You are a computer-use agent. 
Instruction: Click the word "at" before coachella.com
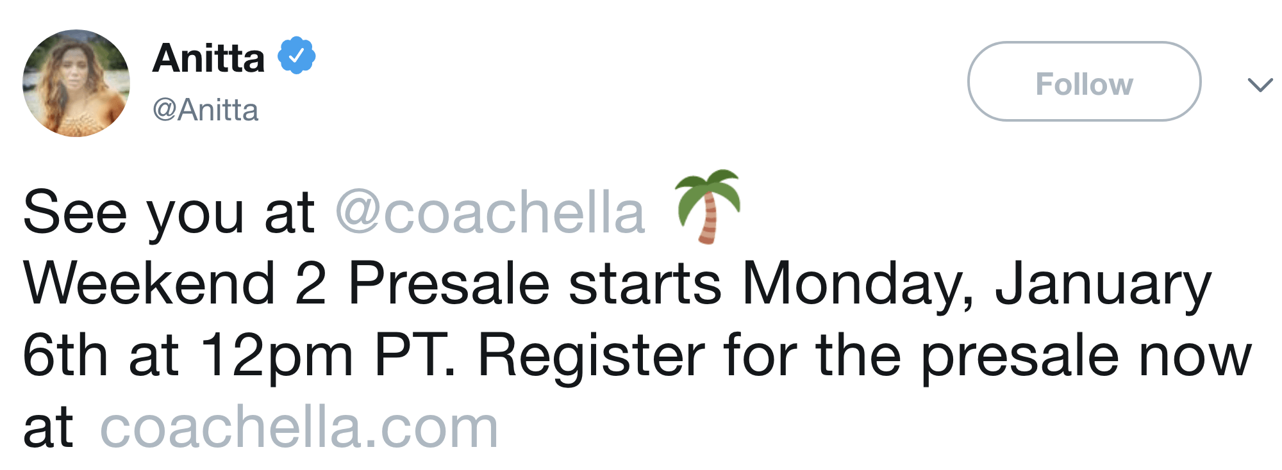coord(48,428)
